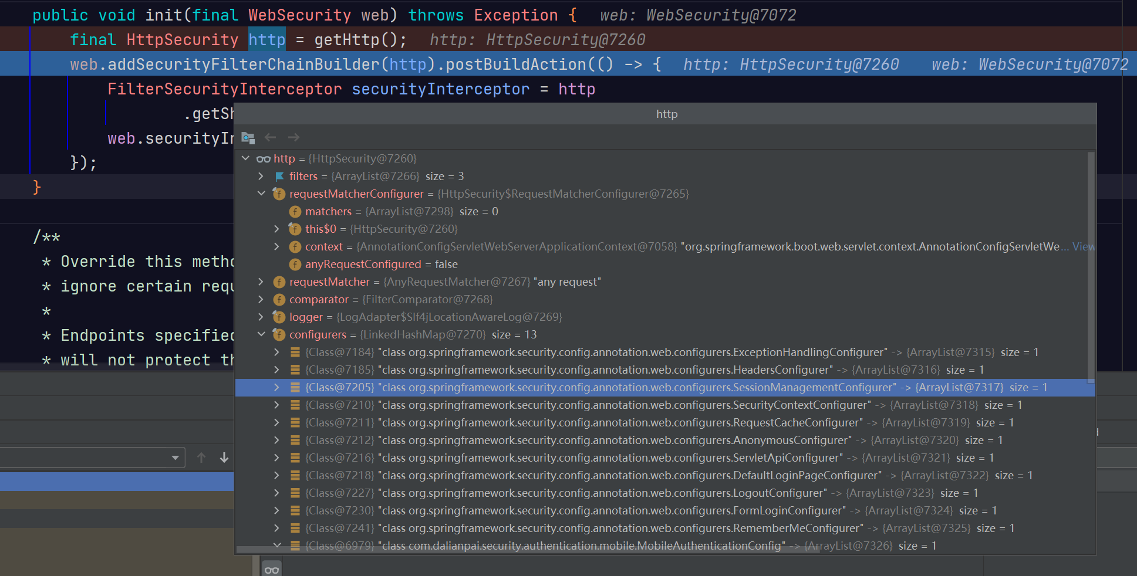
Task: Click entry icon of HeadersConfigurer row
Action: (295, 370)
